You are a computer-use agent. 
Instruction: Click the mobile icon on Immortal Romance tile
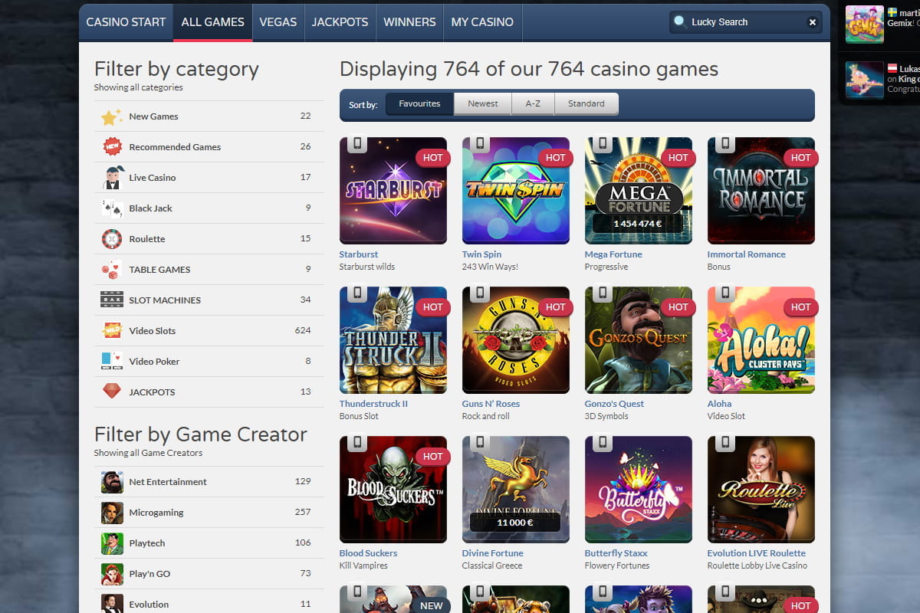[x=725, y=144]
